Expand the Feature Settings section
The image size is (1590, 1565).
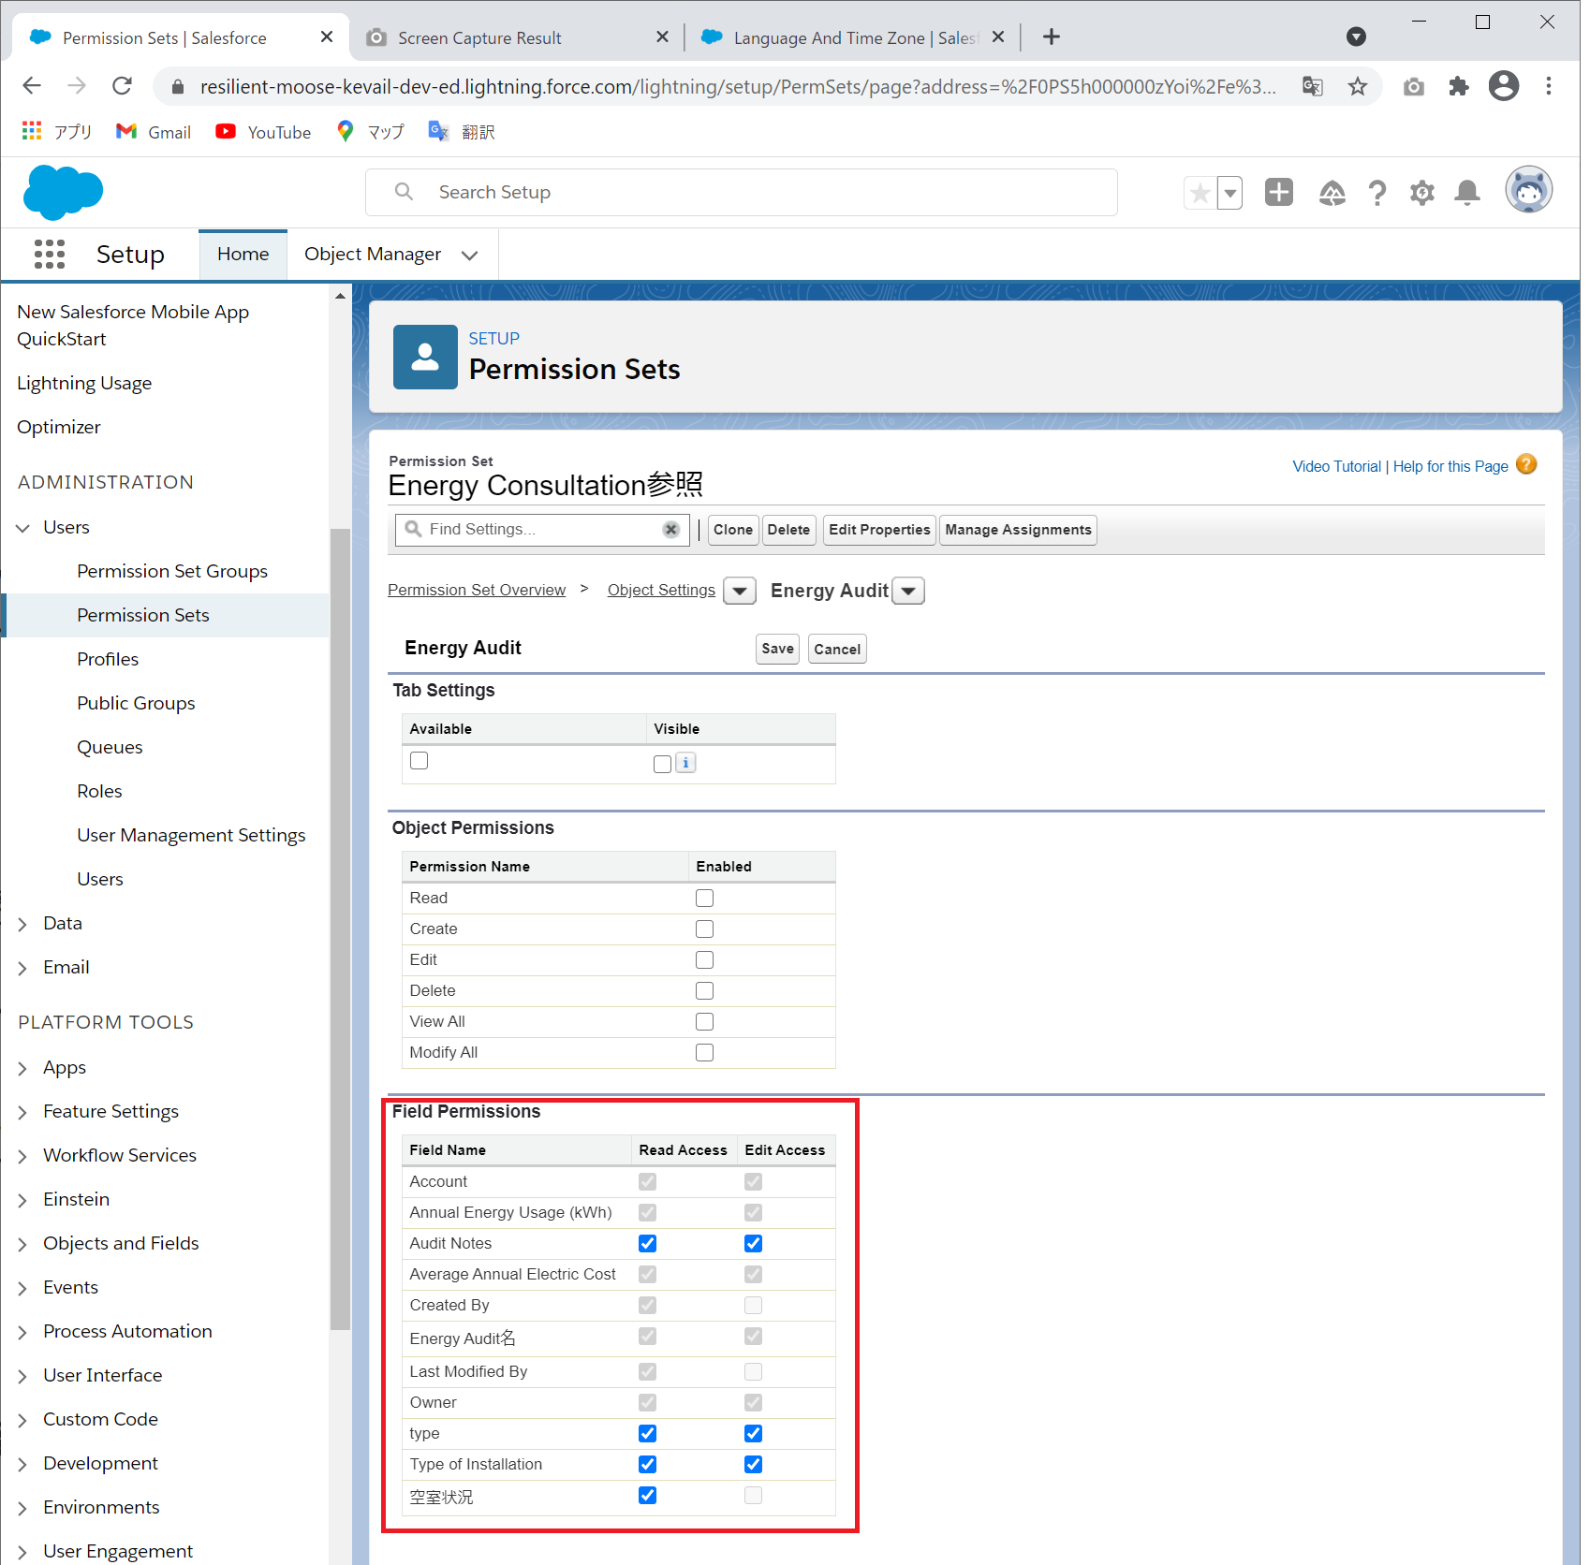point(22,1112)
